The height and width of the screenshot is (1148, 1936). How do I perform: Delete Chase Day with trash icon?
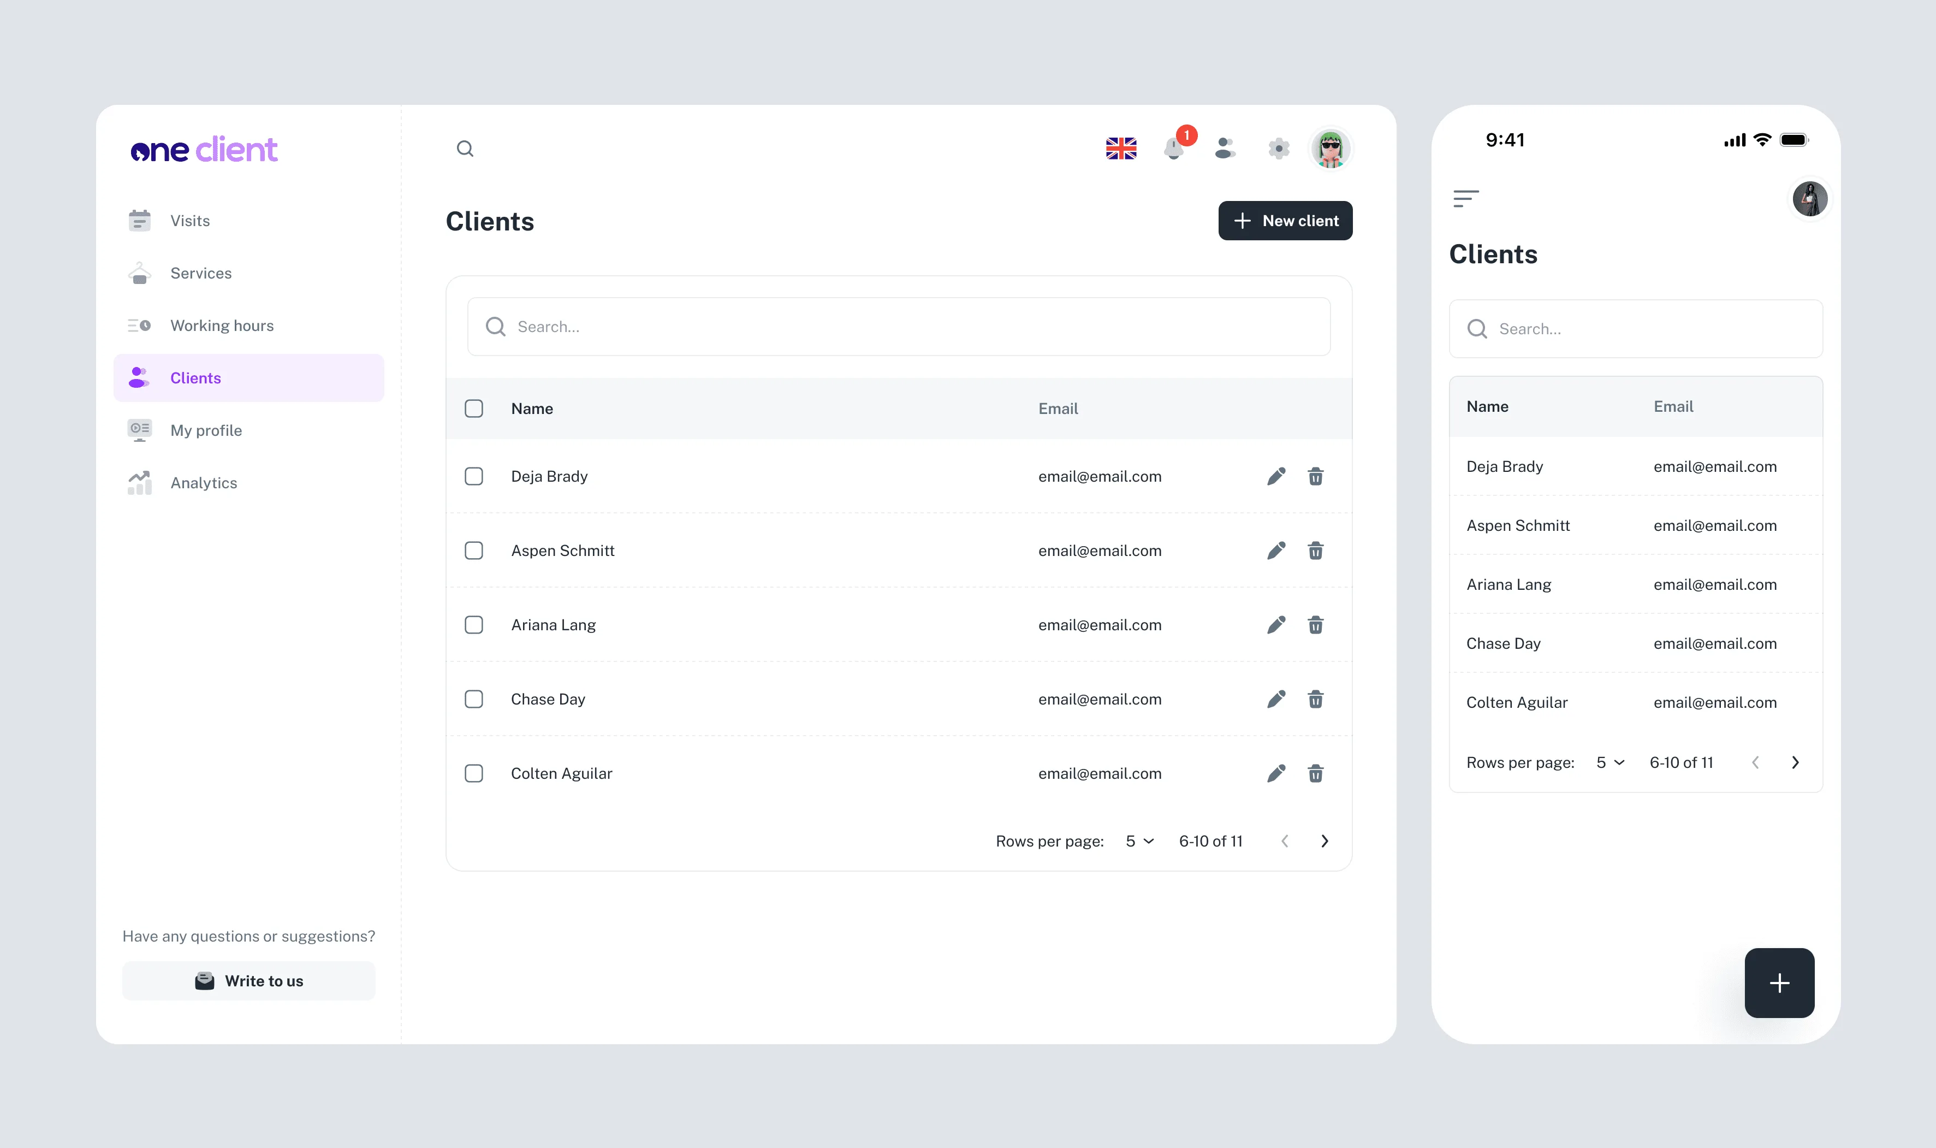(x=1316, y=699)
